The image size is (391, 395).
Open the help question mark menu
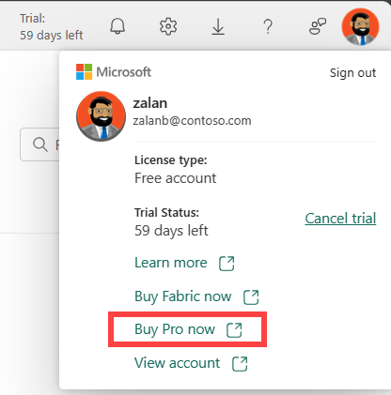coord(268,26)
